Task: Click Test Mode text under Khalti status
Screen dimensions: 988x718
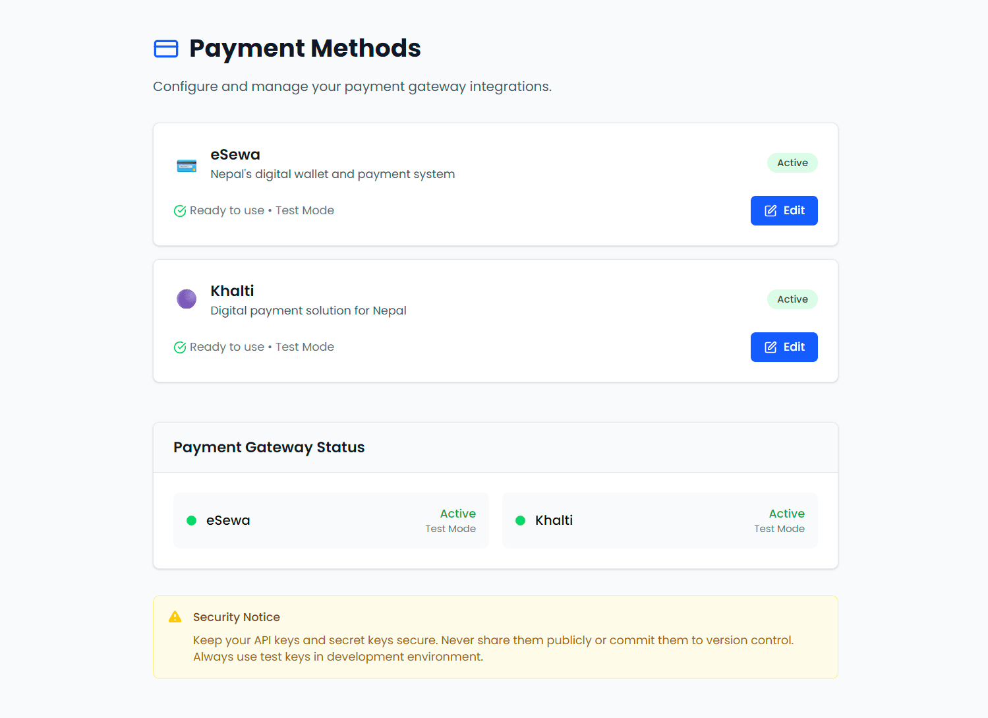Action: point(779,528)
